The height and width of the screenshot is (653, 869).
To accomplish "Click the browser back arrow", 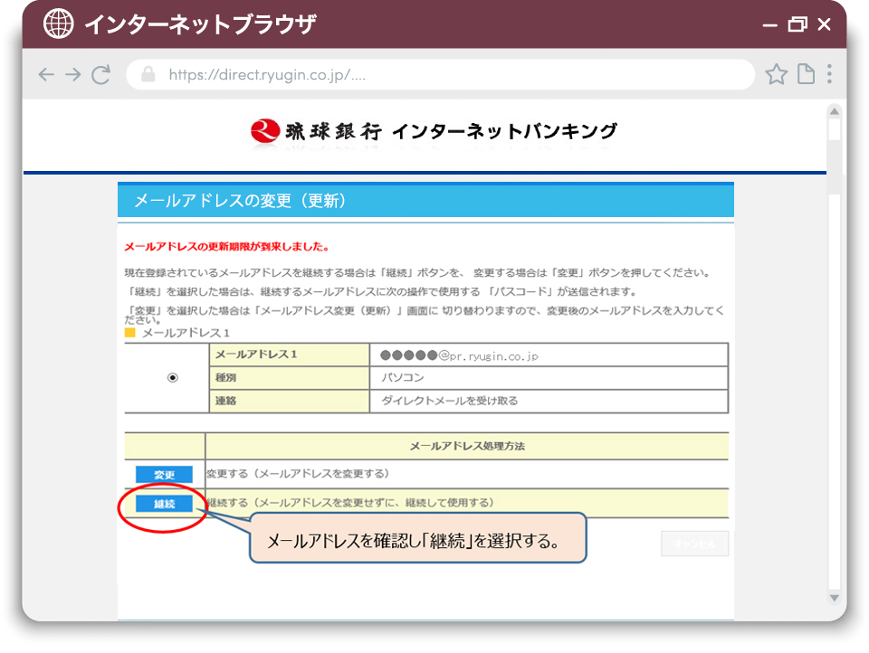I will 46,74.
